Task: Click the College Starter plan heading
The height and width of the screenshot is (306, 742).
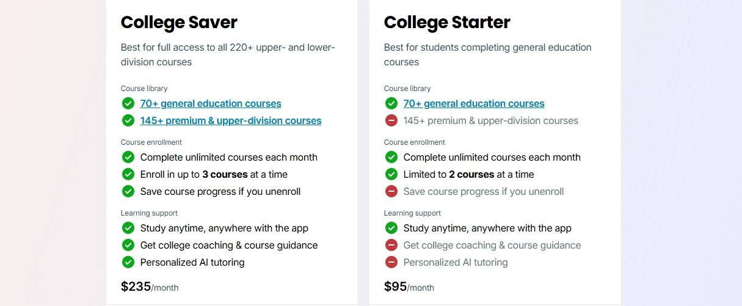Action: click(446, 23)
